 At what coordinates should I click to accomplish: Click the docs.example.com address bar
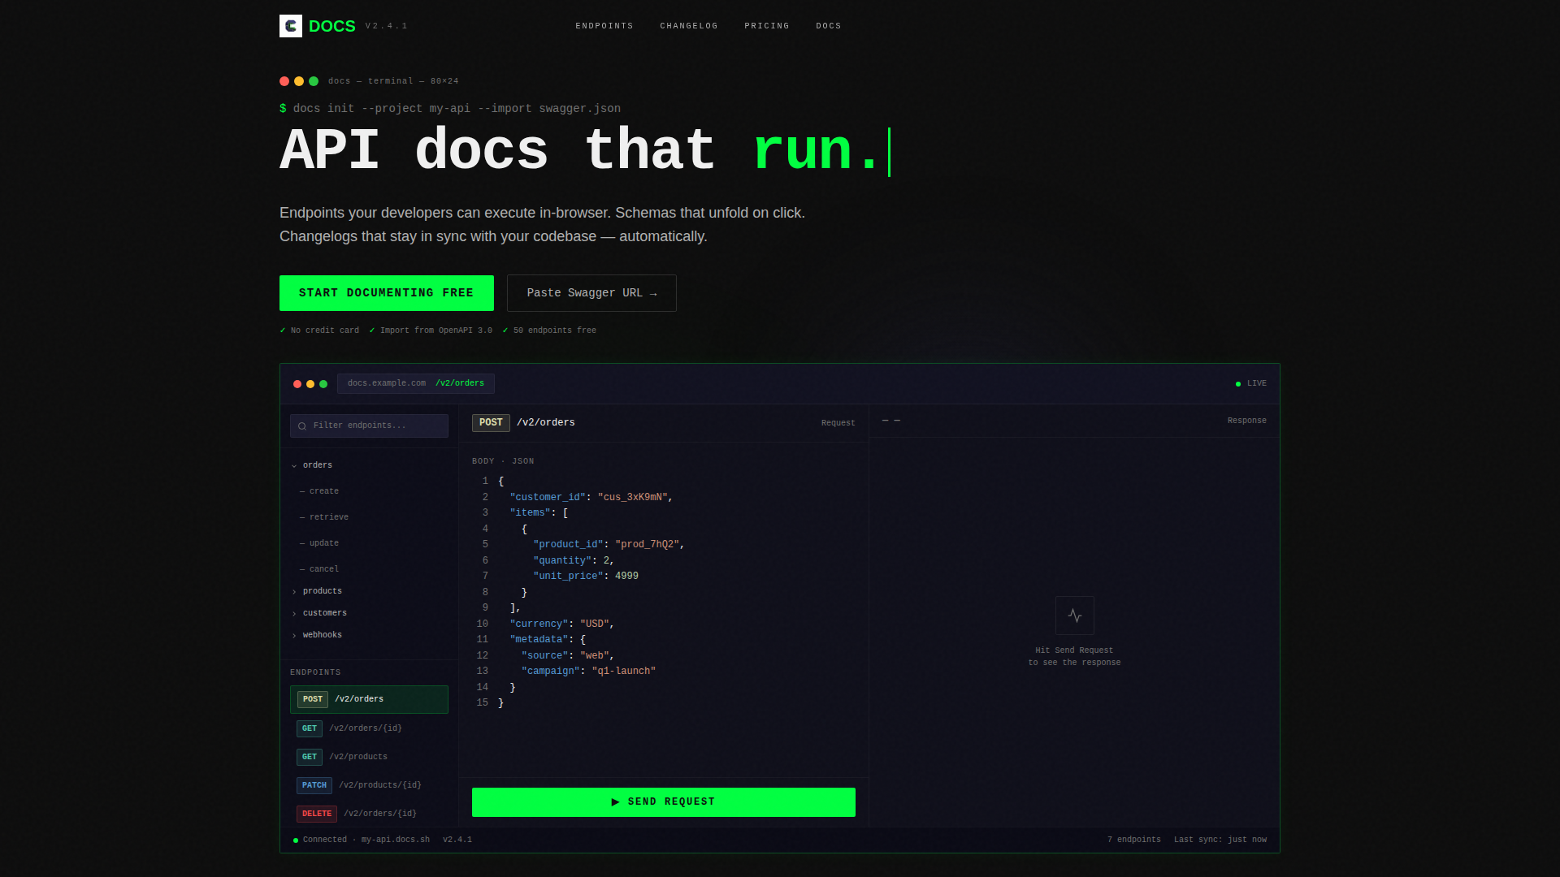(x=416, y=383)
